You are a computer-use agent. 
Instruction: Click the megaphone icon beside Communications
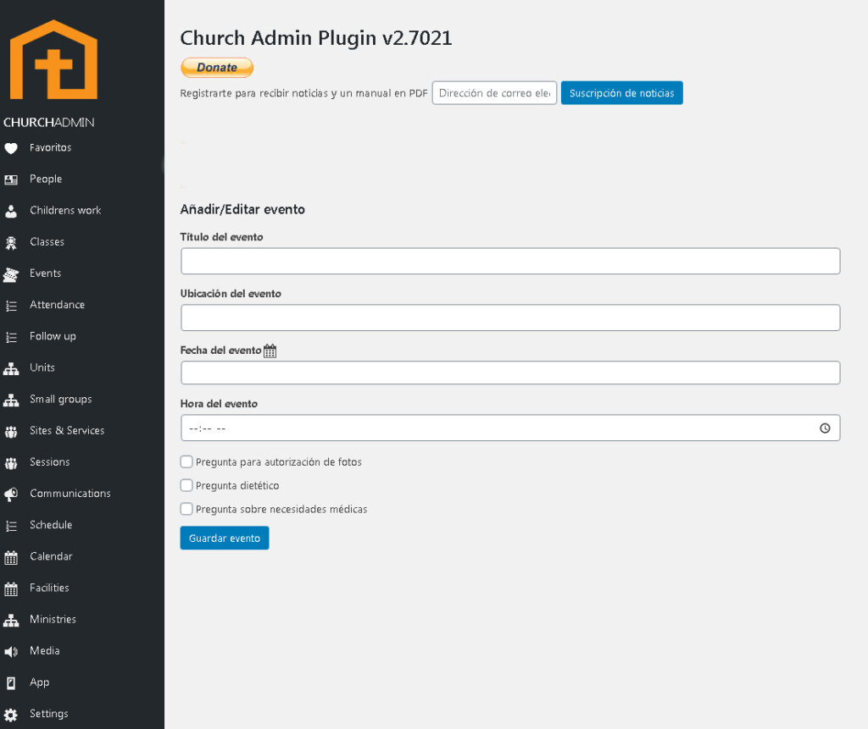pyautogui.click(x=11, y=494)
